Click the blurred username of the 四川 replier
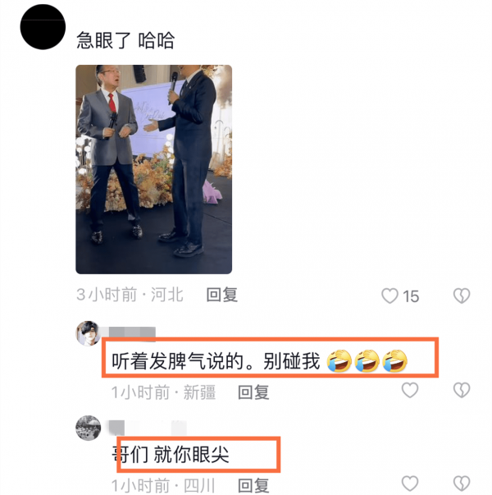492x495 pixels. (148, 428)
